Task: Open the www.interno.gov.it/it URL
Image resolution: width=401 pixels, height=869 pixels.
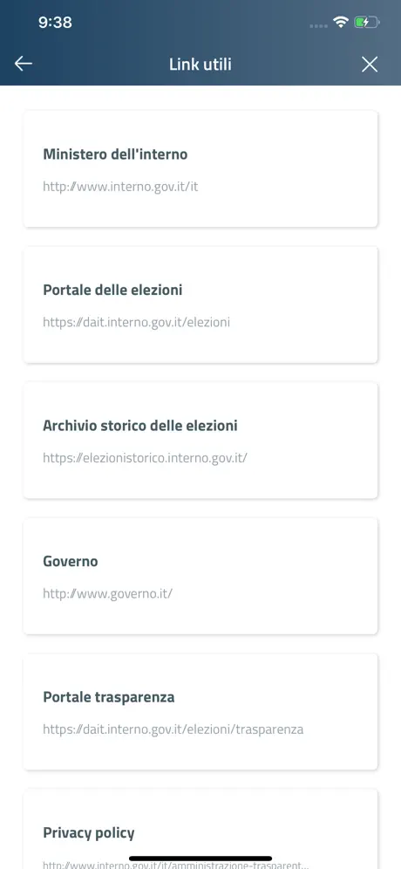Action: coord(120,187)
